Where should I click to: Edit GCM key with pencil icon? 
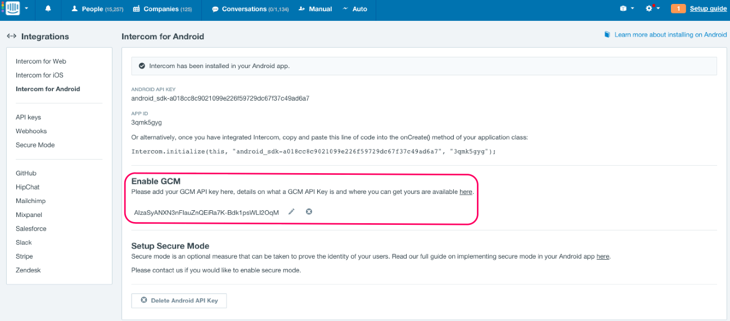[x=291, y=212]
